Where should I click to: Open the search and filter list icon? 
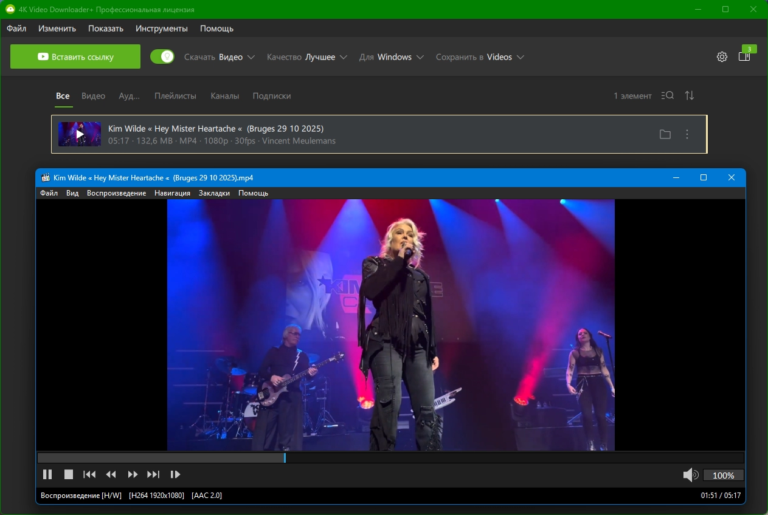[x=667, y=96]
